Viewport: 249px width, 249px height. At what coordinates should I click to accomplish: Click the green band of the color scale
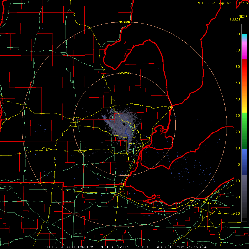[244, 131]
